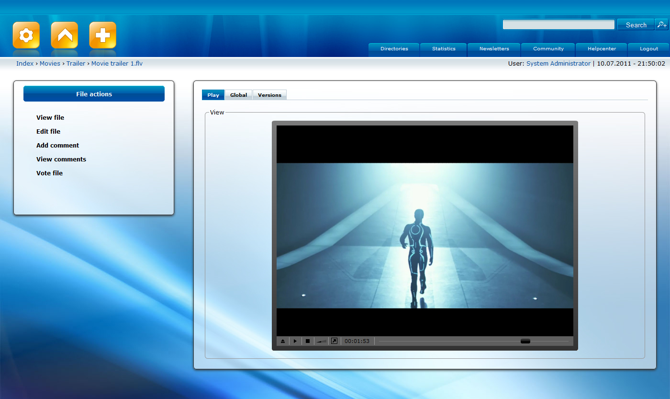
Task: Open the orange gear settings icon
Action: (x=26, y=35)
